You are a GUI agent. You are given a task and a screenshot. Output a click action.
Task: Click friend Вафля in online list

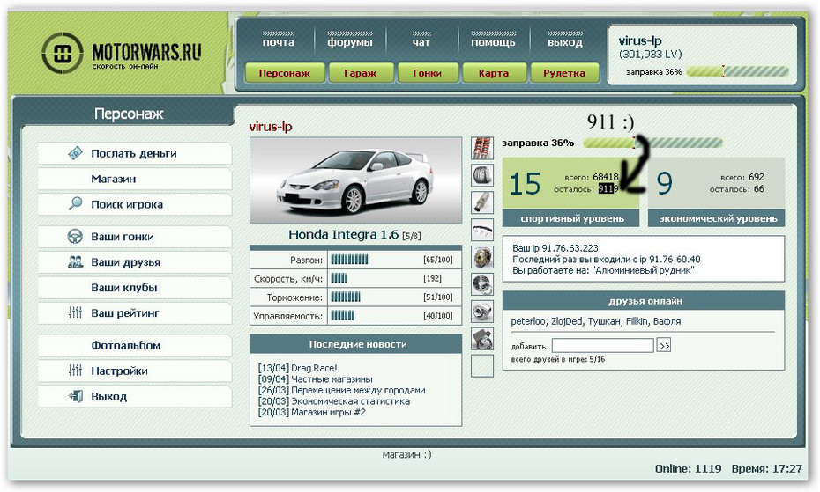click(x=667, y=321)
